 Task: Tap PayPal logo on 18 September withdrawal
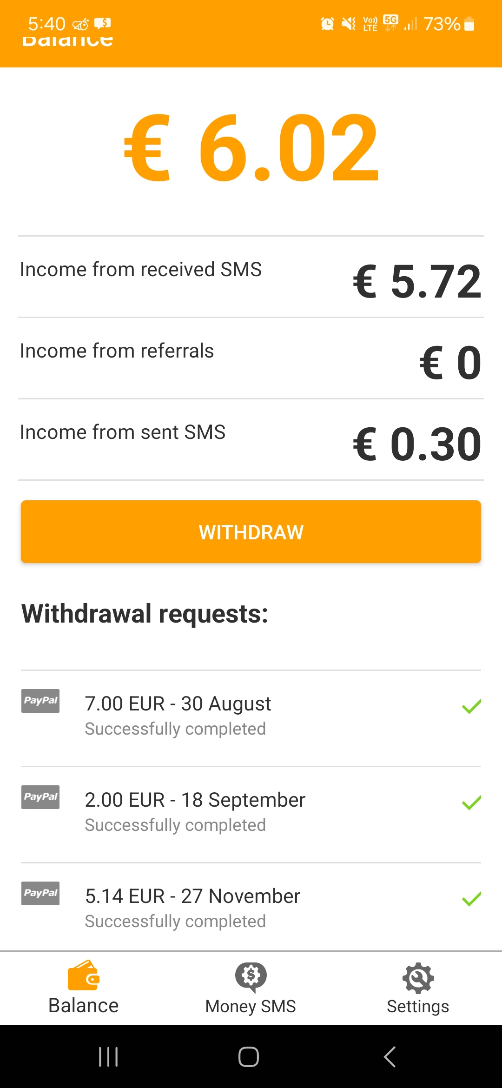[x=40, y=797]
